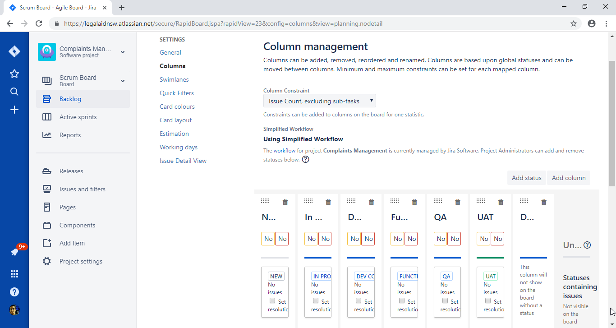Viewport: 616px width, 328px height.
Task: Check Set resolution box under UAT status
Action: coord(488,301)
